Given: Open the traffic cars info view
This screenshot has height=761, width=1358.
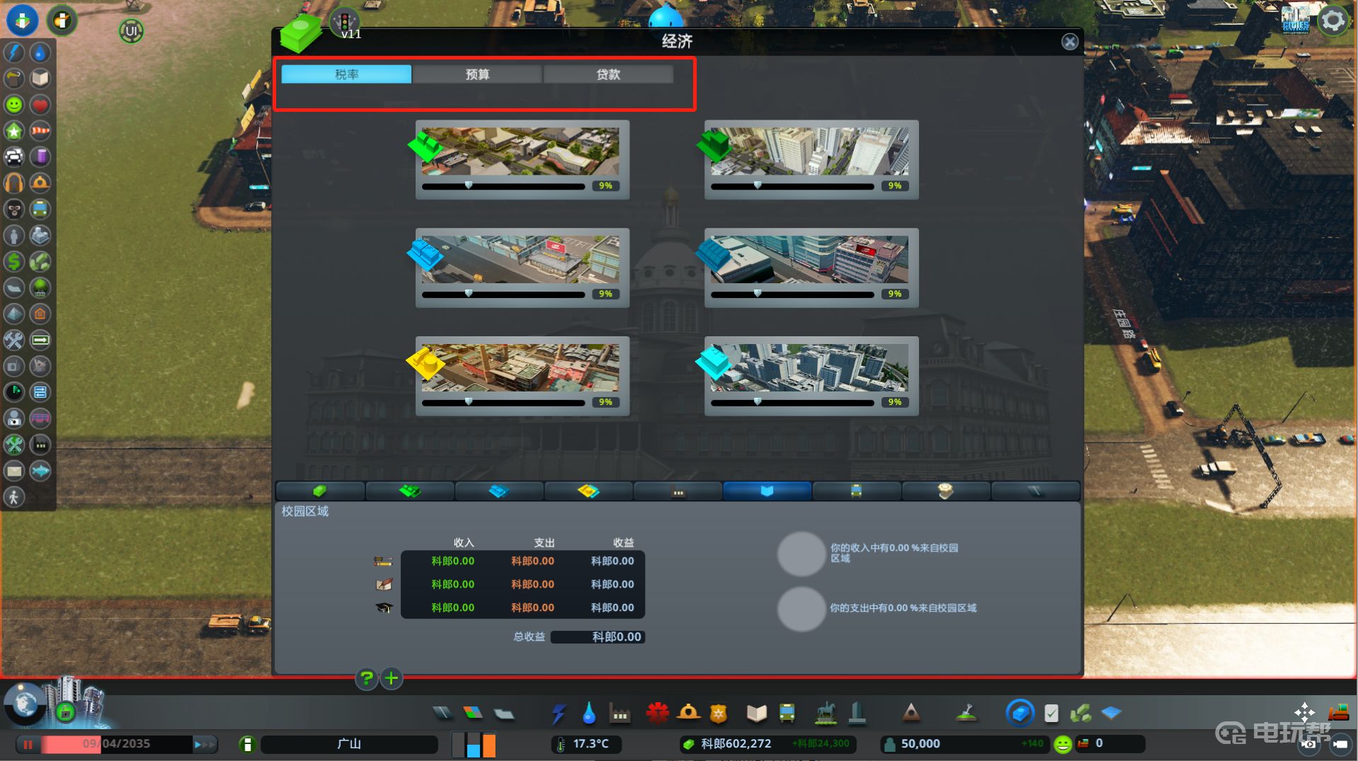Looking at the screenshot, I should pyautogui.click(x=14, y=157).
